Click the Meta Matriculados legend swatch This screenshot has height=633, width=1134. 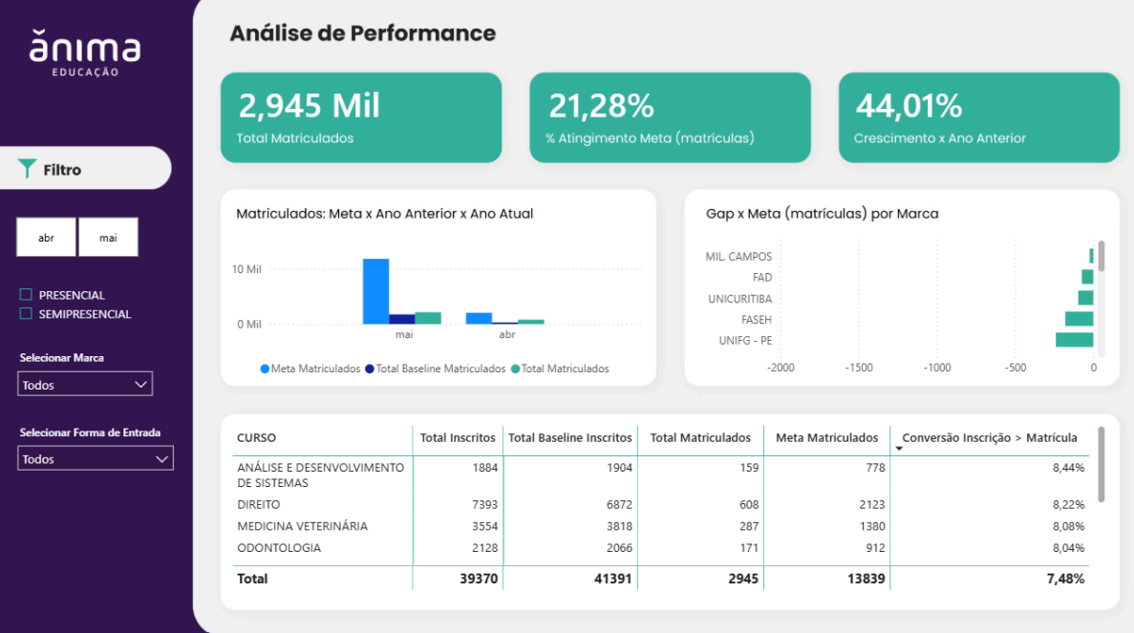[x=265, y=369]
